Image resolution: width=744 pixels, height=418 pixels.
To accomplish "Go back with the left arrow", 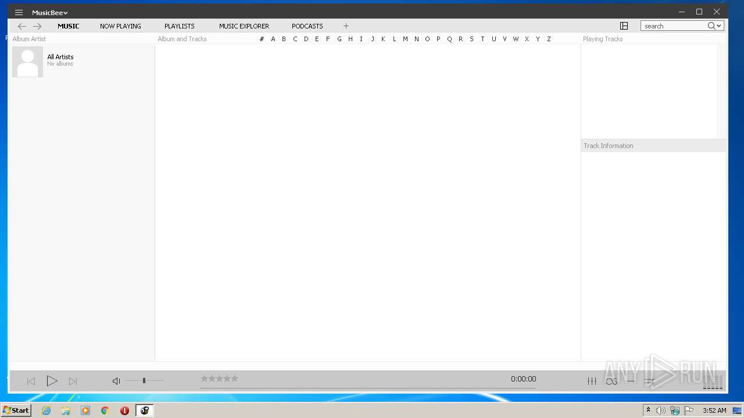I will (x=22, y=26).
